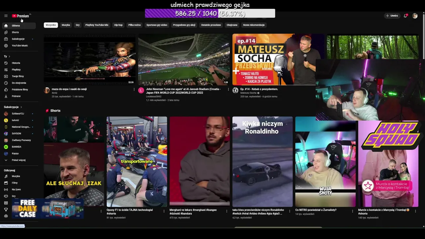Open IsAmU channel subscription

(x=19, y=120)
